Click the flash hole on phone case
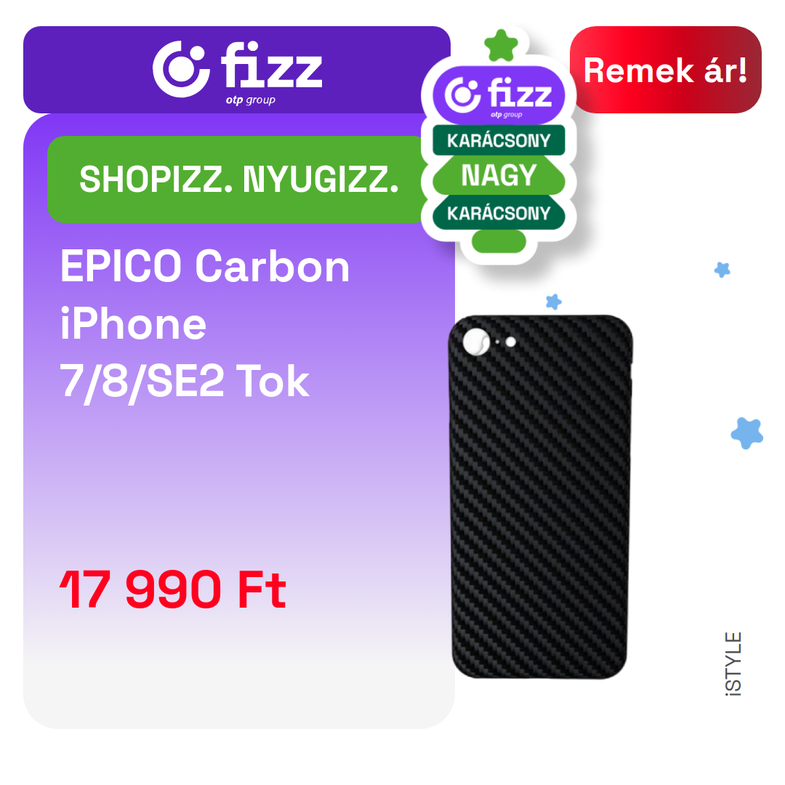The width and height of the screenshot is (785, 785). click(511, 342)
